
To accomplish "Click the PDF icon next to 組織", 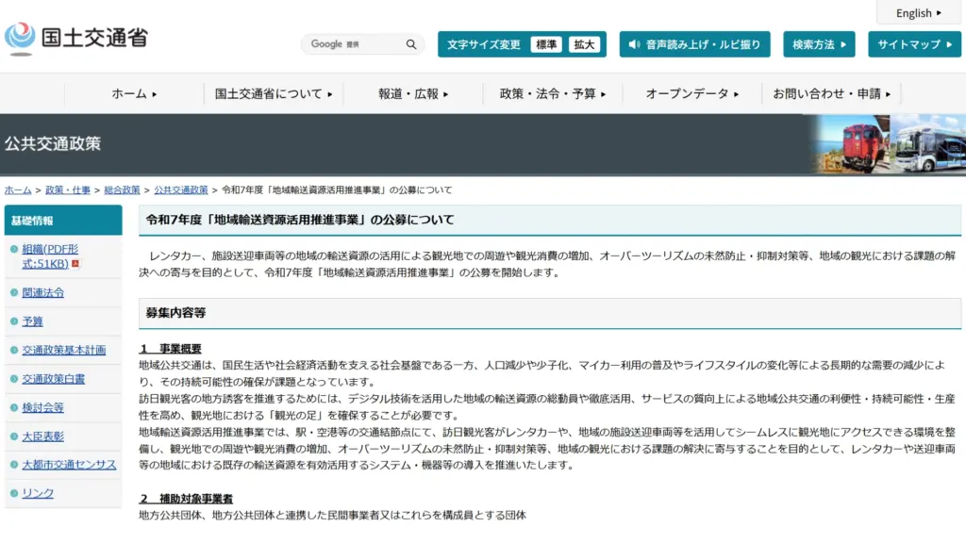I will point(75,264).
